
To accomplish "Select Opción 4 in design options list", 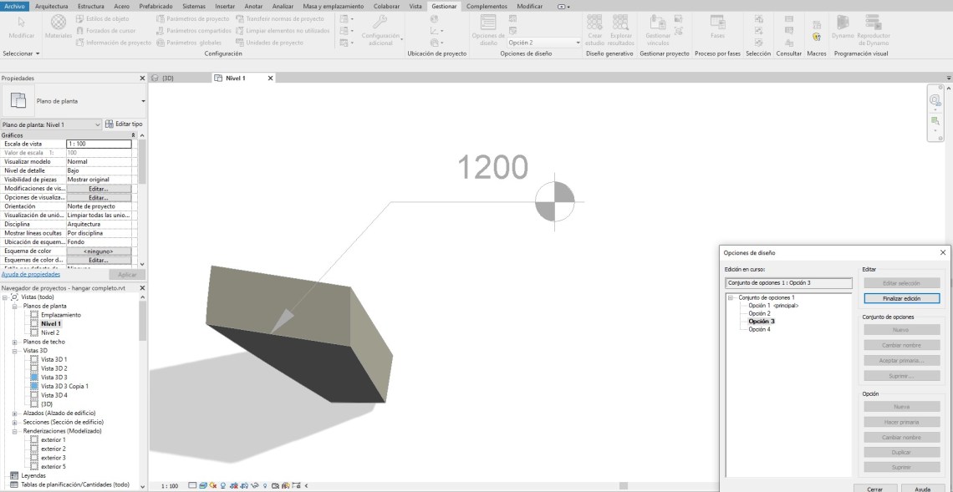I will (x=759, y=329).
